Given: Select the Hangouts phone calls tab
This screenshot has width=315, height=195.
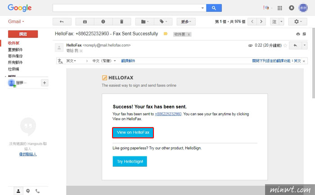Looking at the screenshot, I should tap(37, 191).
